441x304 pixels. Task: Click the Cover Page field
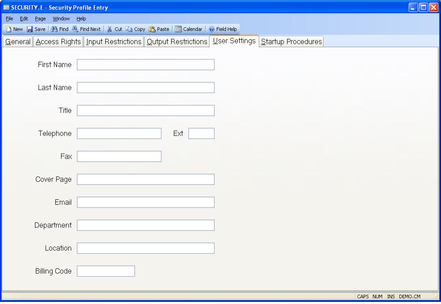[146, 180]
